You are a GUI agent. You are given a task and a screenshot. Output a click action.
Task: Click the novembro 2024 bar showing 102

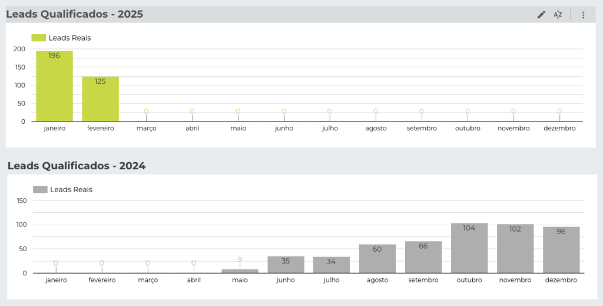[515, 249]
